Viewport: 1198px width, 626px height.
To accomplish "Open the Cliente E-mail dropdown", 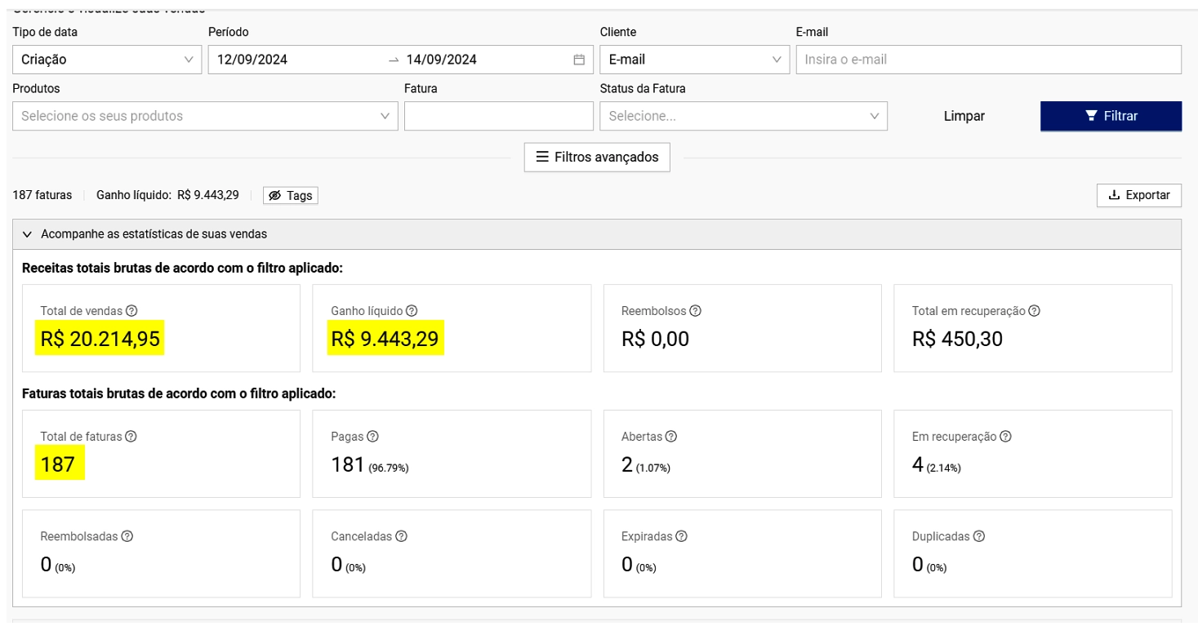I will pyautogui.click(x=695, y=60).
